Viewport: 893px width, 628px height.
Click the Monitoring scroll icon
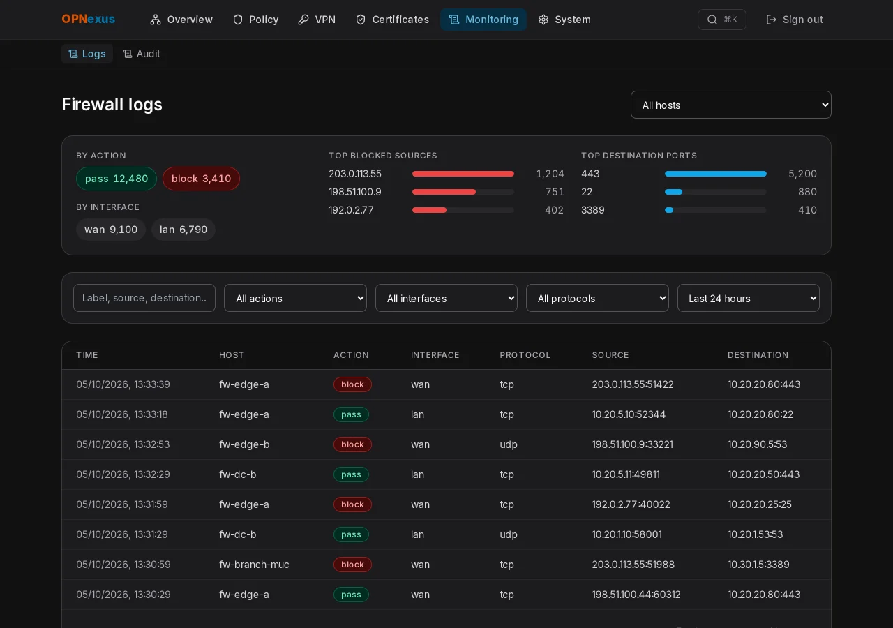click(454, 20)
